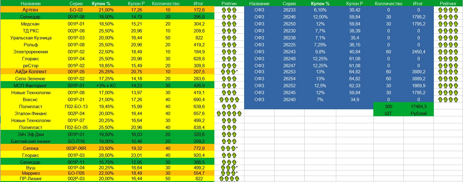Select the ШТ label cell
The image size is (463, 182).
(389, 114)
